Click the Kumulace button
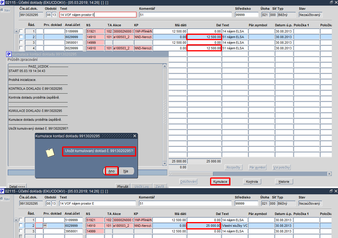 pyautogui.click(x=220, y=182)
